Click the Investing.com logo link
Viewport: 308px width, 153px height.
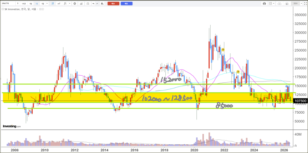coord(12,127)
